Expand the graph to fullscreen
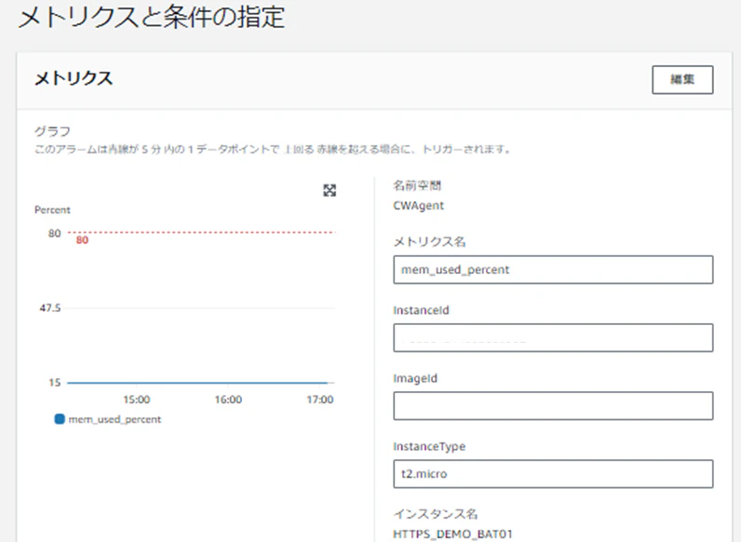Screen dimensions: 741x542 click(330, 190)
